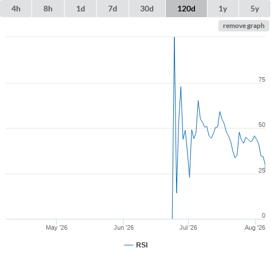This screenshot has width=271, height=260.
Task: Click the active 120d tab
Action: coord(186,9)
